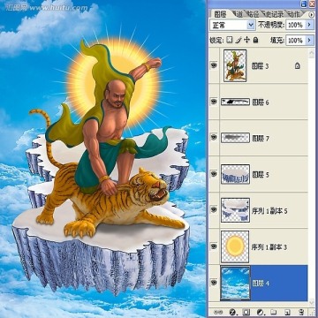The width and height of the screenshot is (318, 318).
Task: Enable lock position (move cross) icon
Action: click(x=246, y=40)
